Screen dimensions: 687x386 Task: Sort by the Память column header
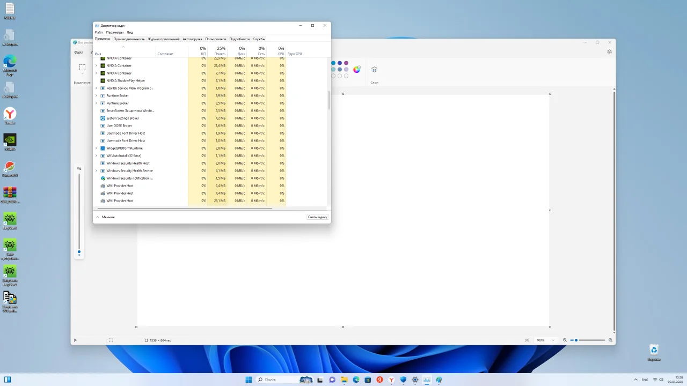tap(217, 51)
